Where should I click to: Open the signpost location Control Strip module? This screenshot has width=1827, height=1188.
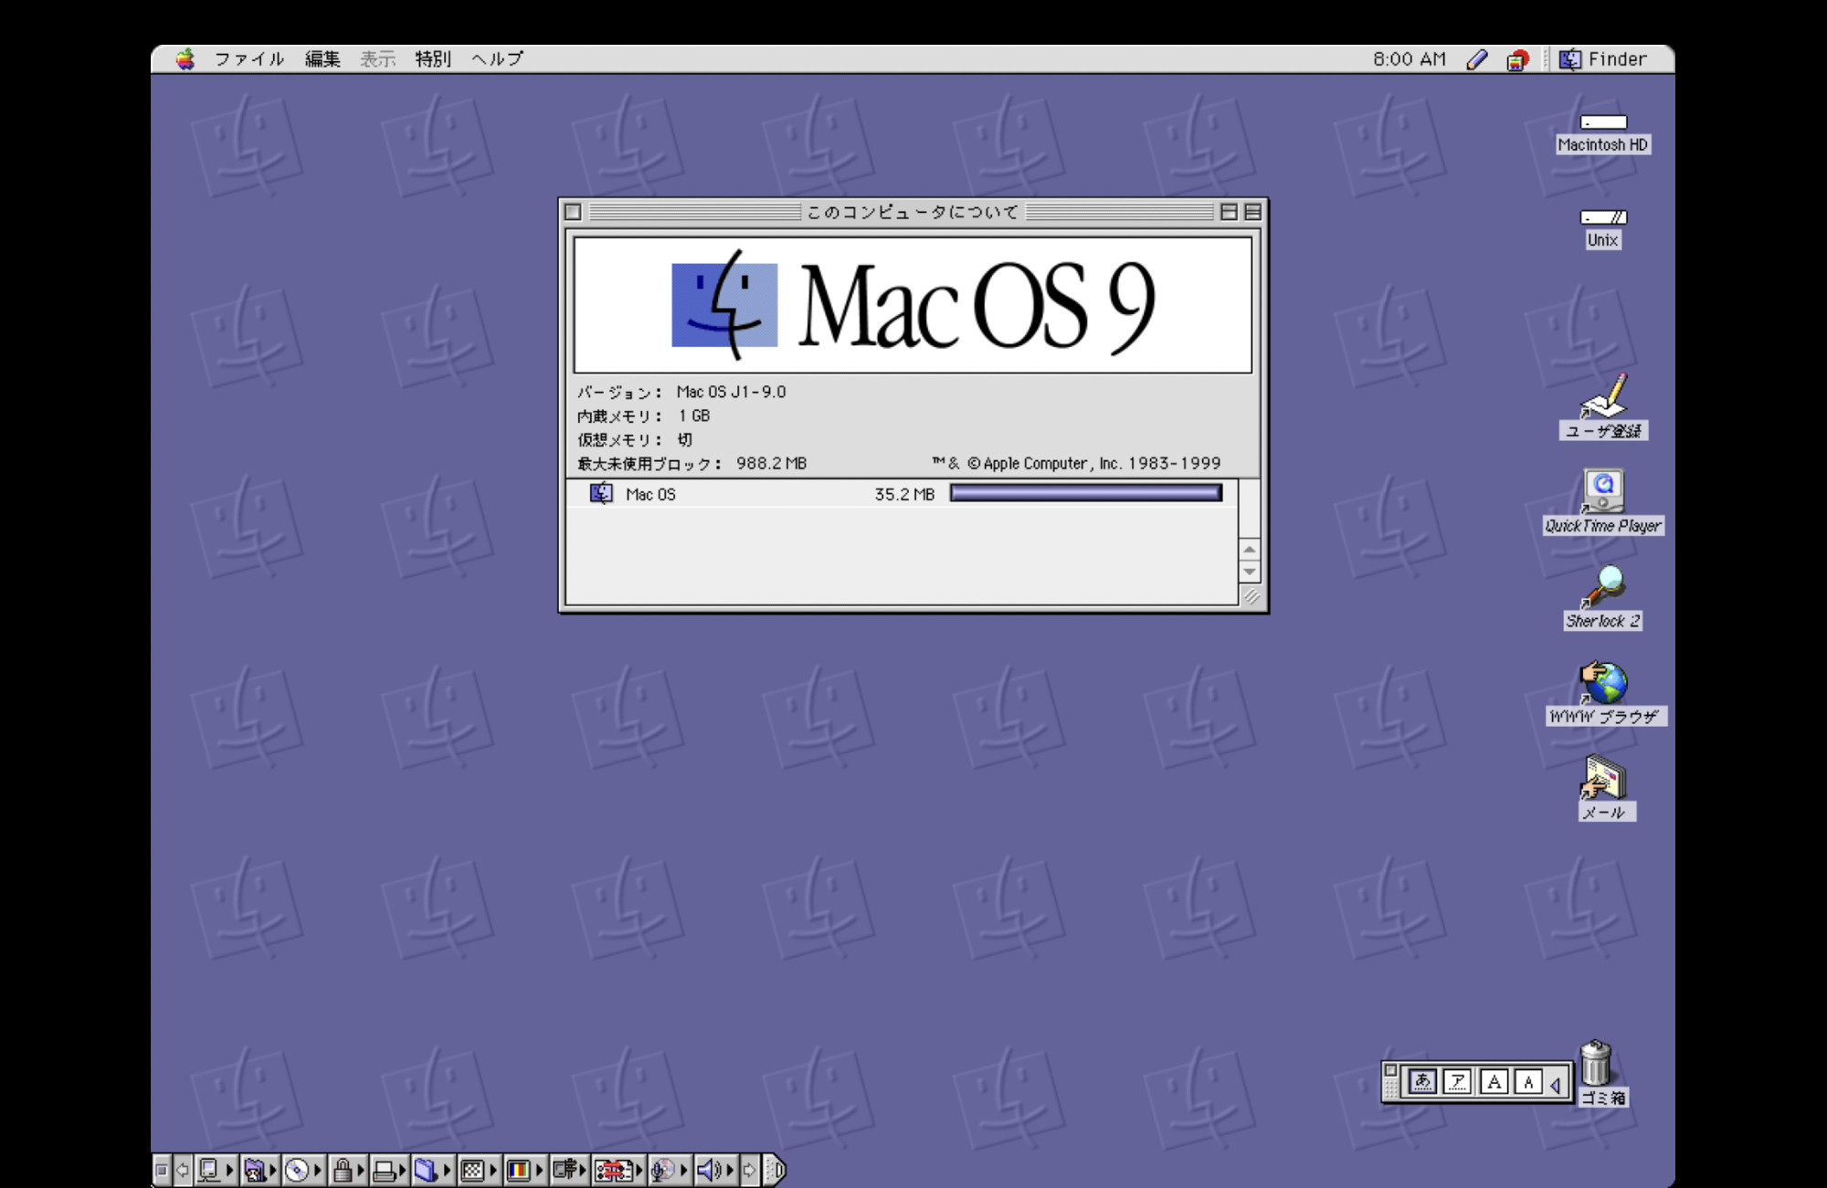click(x=569, y=1170)
